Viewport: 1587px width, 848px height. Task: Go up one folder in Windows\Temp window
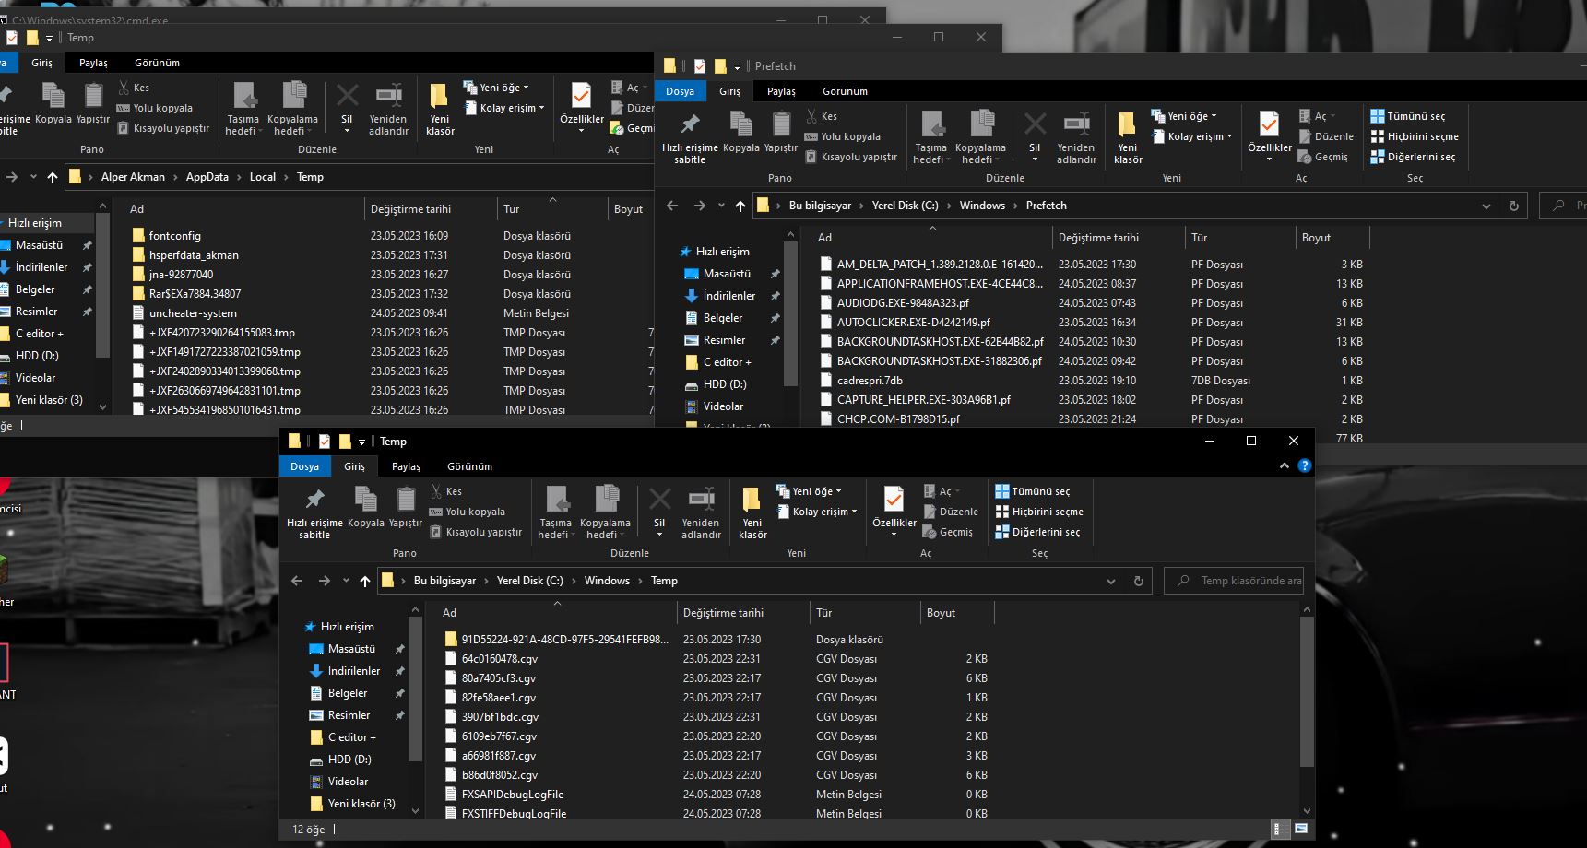pyautogui.click(x=365, y=581)
